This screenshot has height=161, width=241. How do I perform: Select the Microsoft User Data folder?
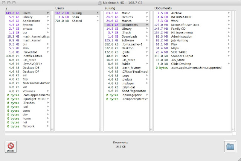(x=192, y=25)
